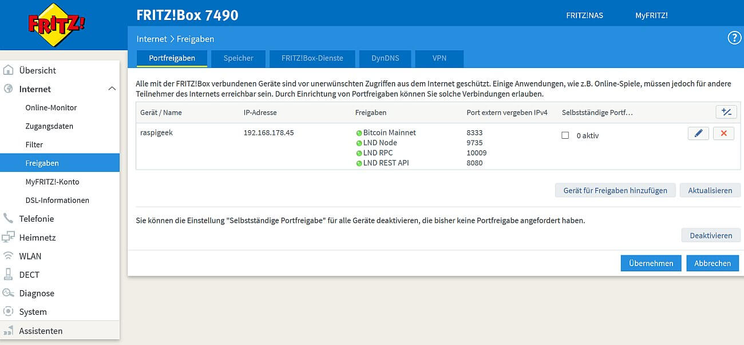Click port number 8080
Image resolution: width=744 pixels, height=345 pixels.
474,163
